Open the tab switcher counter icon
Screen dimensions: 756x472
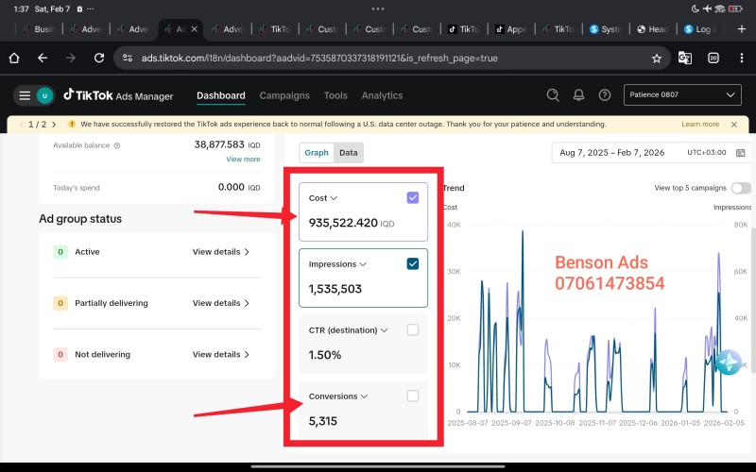click(x=713, y=59)
